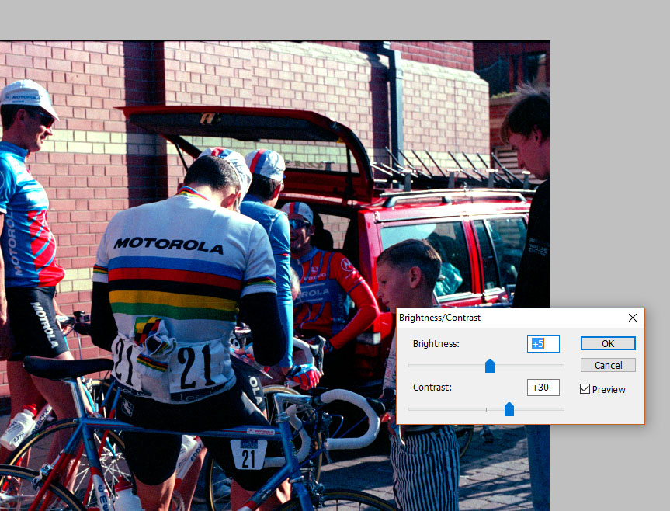The width and height of the screenshot is (670, 511).
Task: Click the Contrast slider handle
Action: coord(509,409)
